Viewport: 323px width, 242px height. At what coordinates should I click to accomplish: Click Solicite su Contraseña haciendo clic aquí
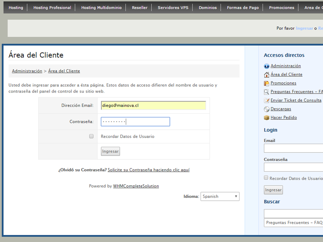149,170
